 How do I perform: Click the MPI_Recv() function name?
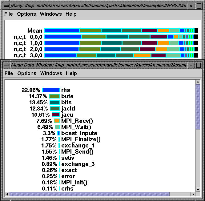pyautogui.click(x=77, y=121)
